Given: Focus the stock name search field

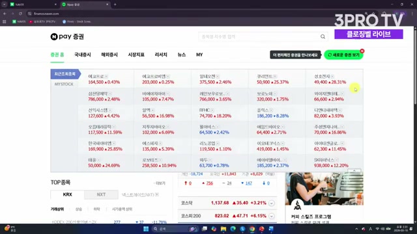Looking at the screenshot, I should [x=259, y=36].
